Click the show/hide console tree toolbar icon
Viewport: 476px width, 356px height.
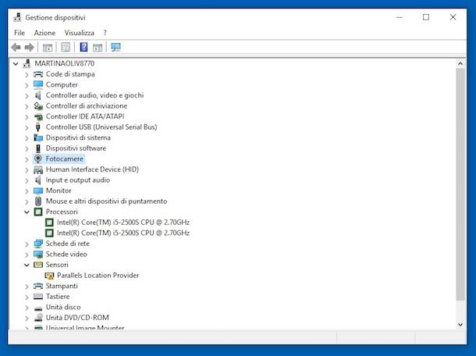48,48
